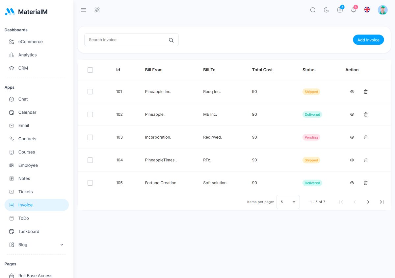Collapse sidebar with hamburger menu icon

coord(83,10)
